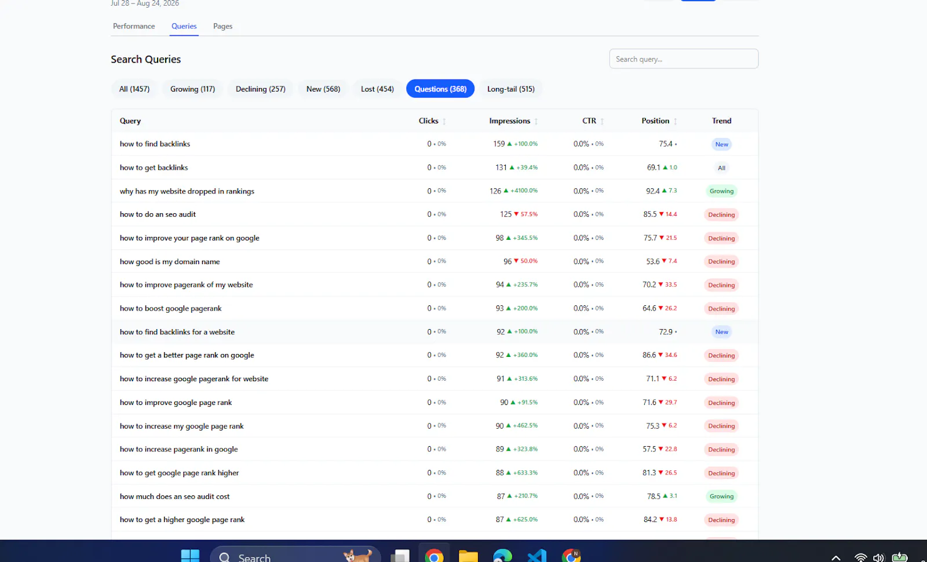Open 'how to get google page rank higher'
927x562 pixels.
click(x=179, y=473)
